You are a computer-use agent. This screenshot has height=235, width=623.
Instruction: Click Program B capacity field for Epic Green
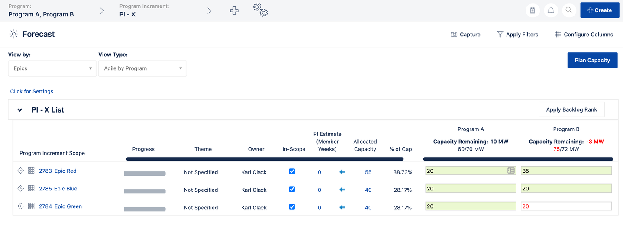pyautogui.click(x=566, y=206)
